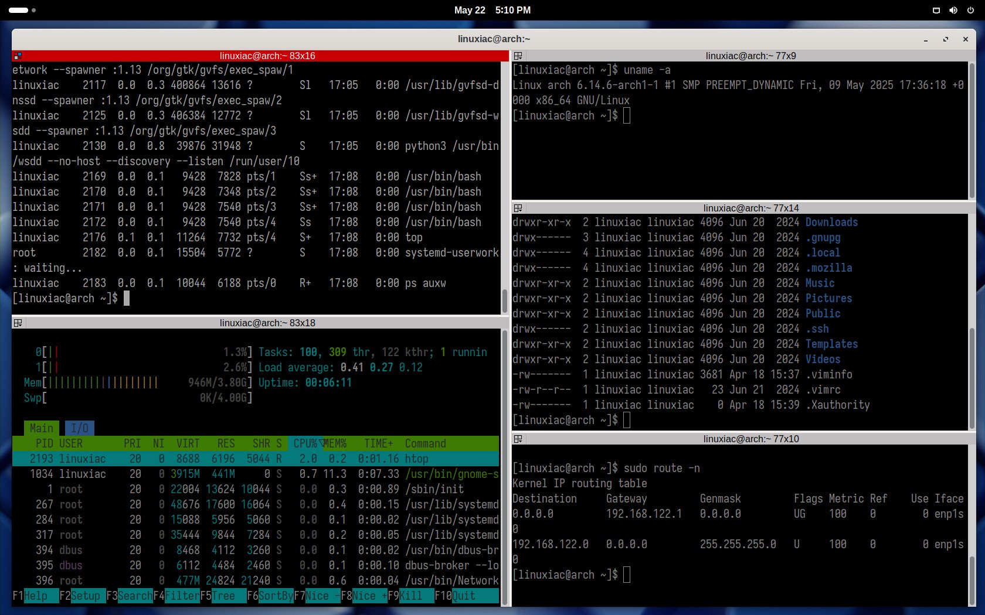Select the Main tab in htop

point(41,429)
